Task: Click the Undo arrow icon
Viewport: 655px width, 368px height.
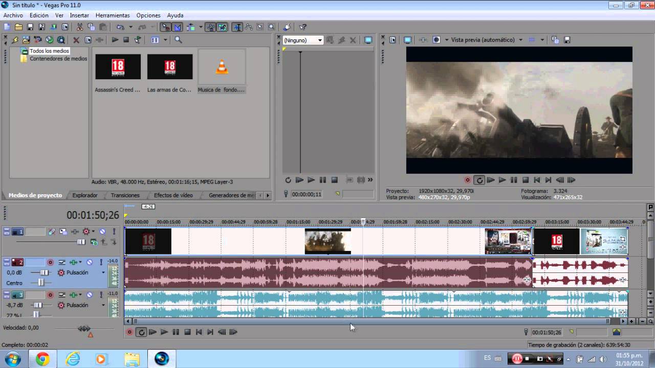Action: click(120, 27)
